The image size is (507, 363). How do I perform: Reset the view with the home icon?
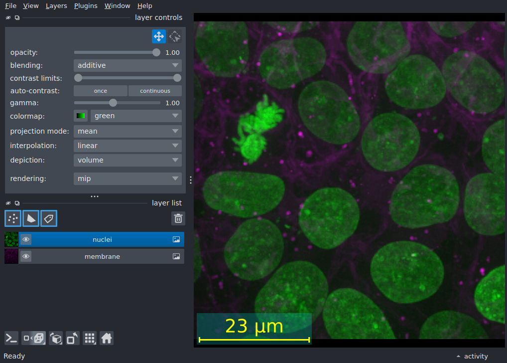pos(107,339)
